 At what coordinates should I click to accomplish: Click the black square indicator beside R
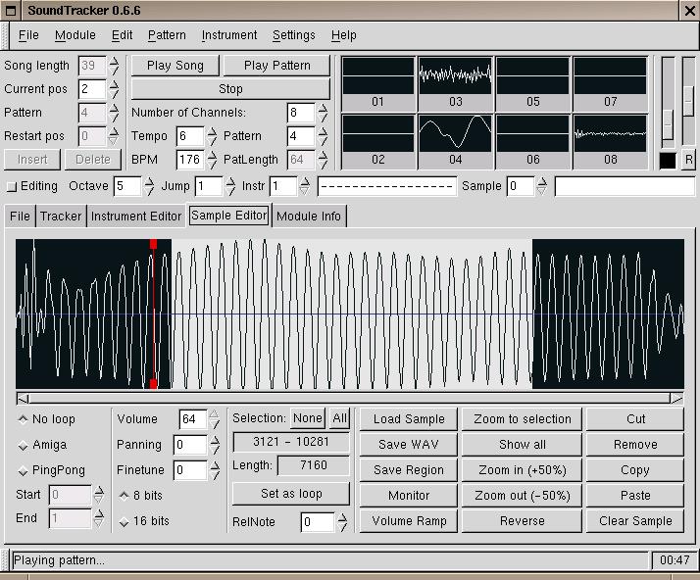coord(668,161)
